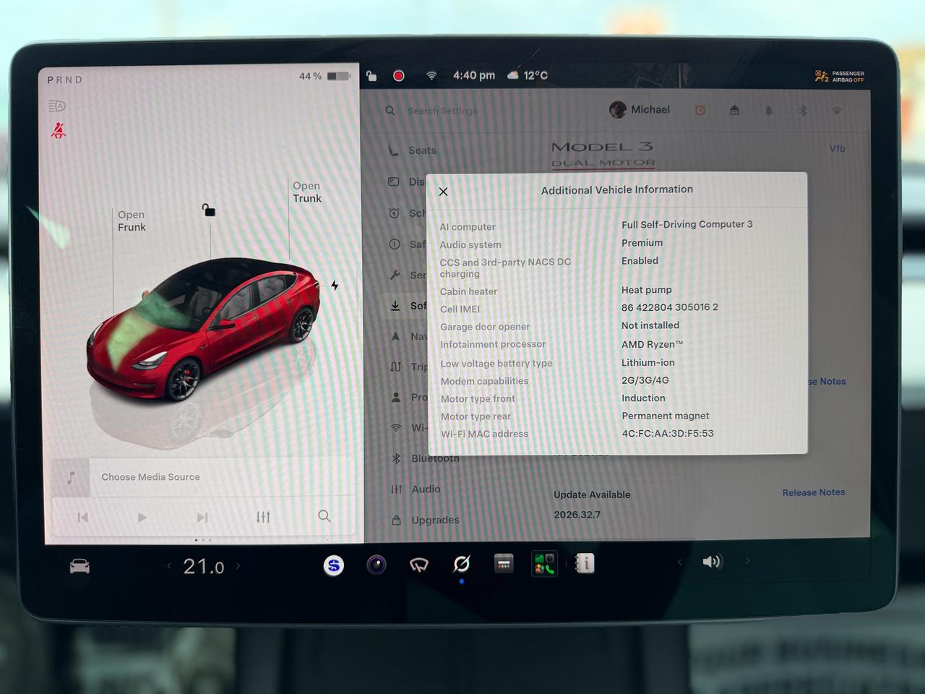
Task: Tap the red Model 3 car image
Action: point(204,329)
